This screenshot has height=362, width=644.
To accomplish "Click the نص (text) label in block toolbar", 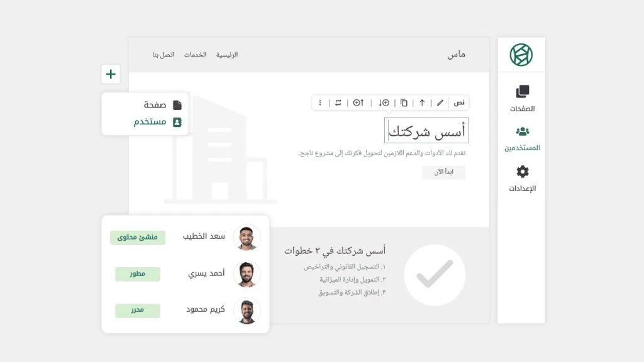I will click(x=458, y=102).
